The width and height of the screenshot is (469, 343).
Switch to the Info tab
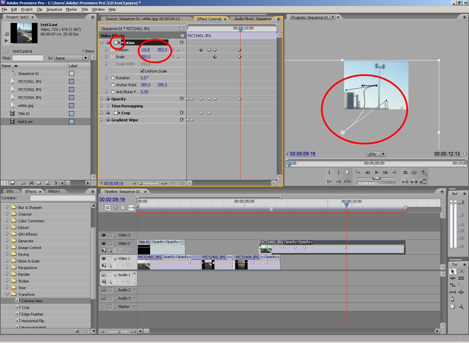pos(10,192)
